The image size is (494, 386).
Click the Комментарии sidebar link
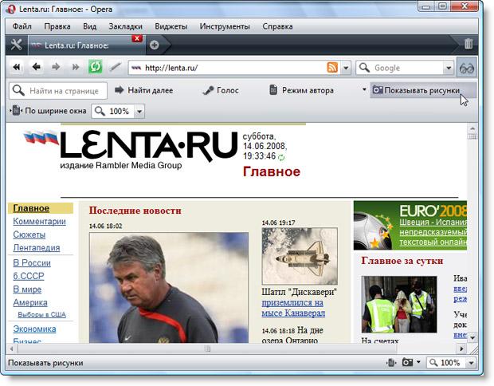click(39, 222)
